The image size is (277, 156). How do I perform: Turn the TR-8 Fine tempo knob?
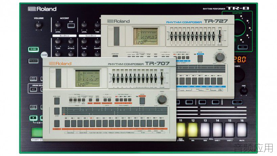[244, 90]
